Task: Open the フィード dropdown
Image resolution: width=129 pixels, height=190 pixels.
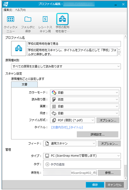Action: coord(70,143)
